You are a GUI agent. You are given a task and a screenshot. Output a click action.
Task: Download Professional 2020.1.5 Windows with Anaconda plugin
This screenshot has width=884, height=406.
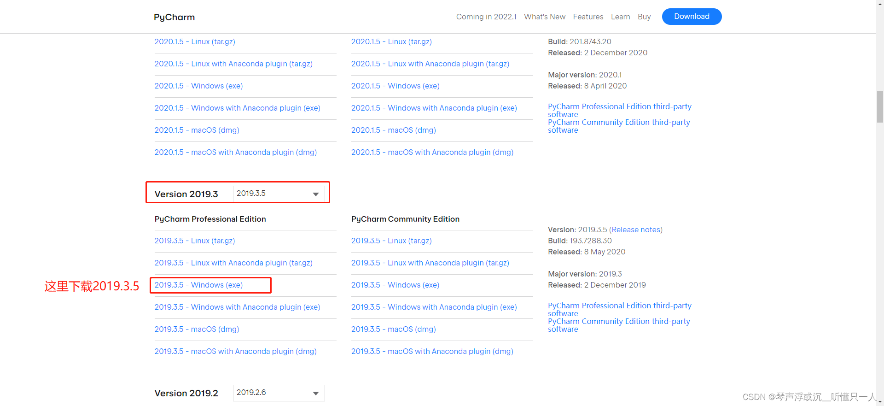click(237, 108)
